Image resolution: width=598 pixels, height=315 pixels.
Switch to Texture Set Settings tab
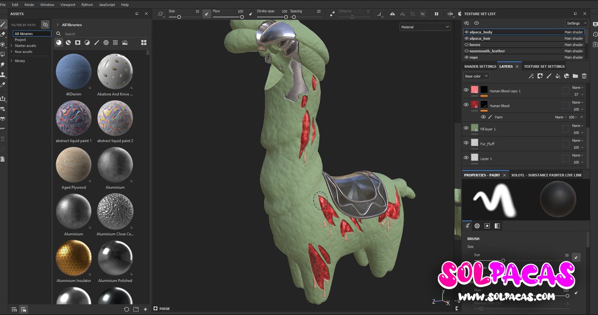coord(544,66)
